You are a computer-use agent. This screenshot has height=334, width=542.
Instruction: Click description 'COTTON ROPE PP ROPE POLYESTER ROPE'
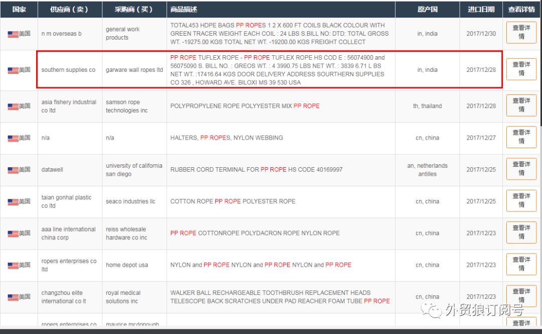(x=233, y=201)
